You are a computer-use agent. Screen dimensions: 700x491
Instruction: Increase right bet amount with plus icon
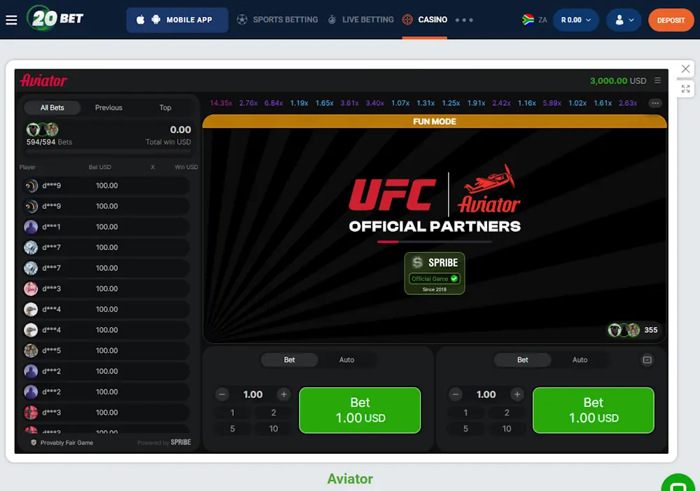(x=517, y=394)
